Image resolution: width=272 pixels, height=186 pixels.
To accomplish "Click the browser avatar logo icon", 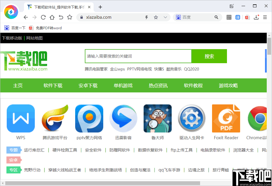I will pos(11,12).
